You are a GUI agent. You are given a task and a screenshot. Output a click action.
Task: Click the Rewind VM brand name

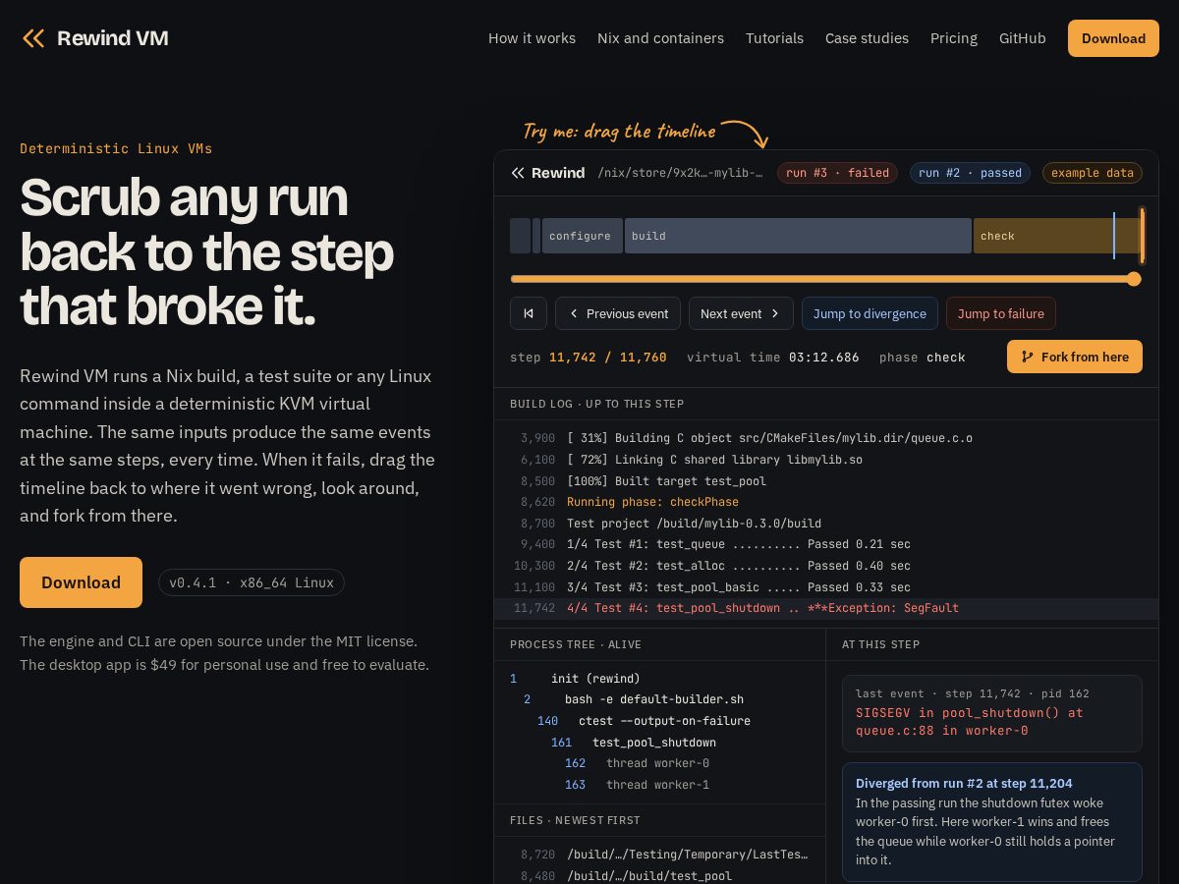[113, 38]
